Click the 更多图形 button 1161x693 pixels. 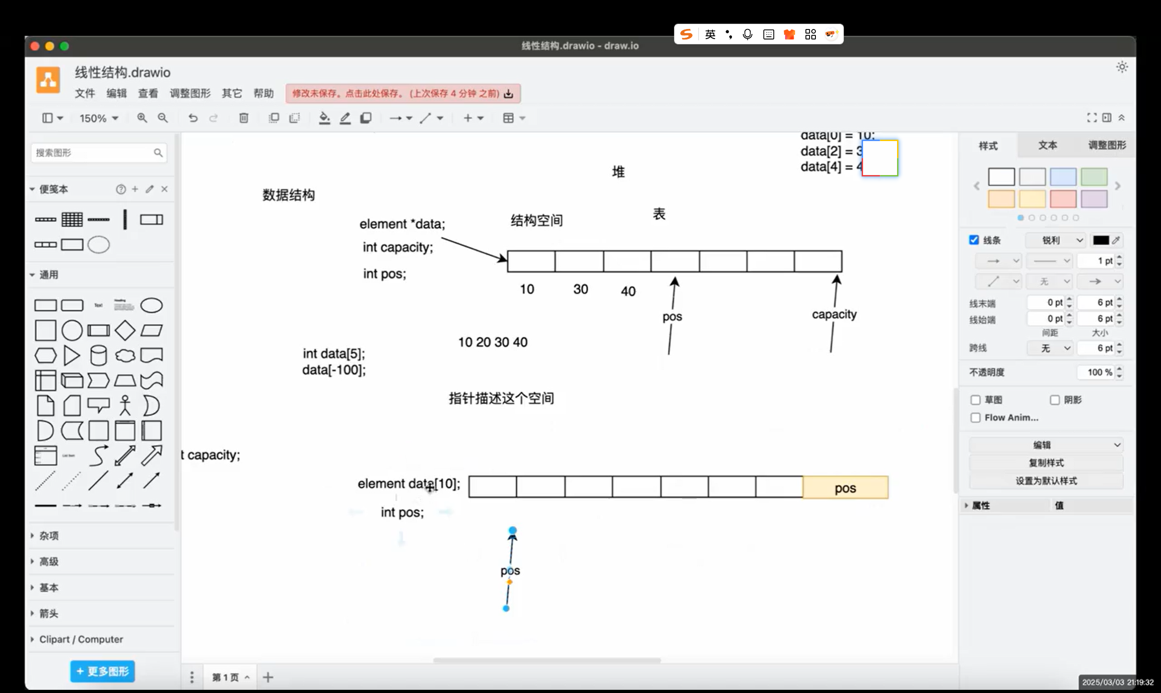coord(102,671)
